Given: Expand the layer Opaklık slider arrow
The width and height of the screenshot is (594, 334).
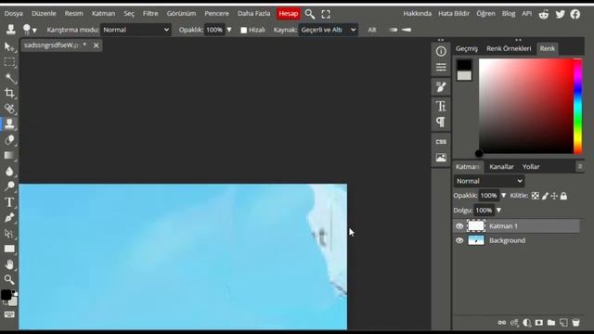Looking at the screenshot, I should click(503, 196).
